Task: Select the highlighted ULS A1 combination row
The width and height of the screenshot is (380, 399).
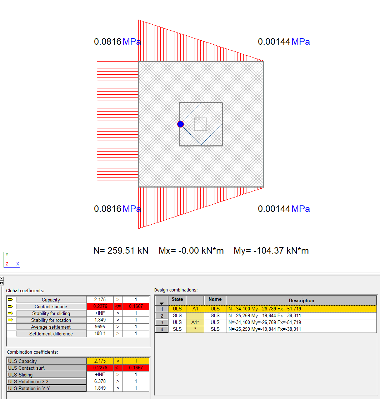Action: 250,309
